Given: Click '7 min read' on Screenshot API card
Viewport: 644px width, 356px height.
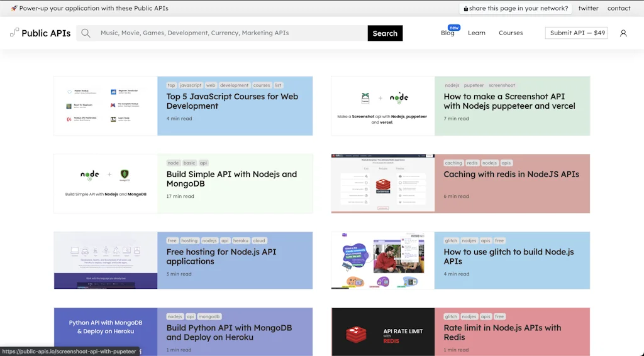Looking at the screenshot, I should (456, 119).
